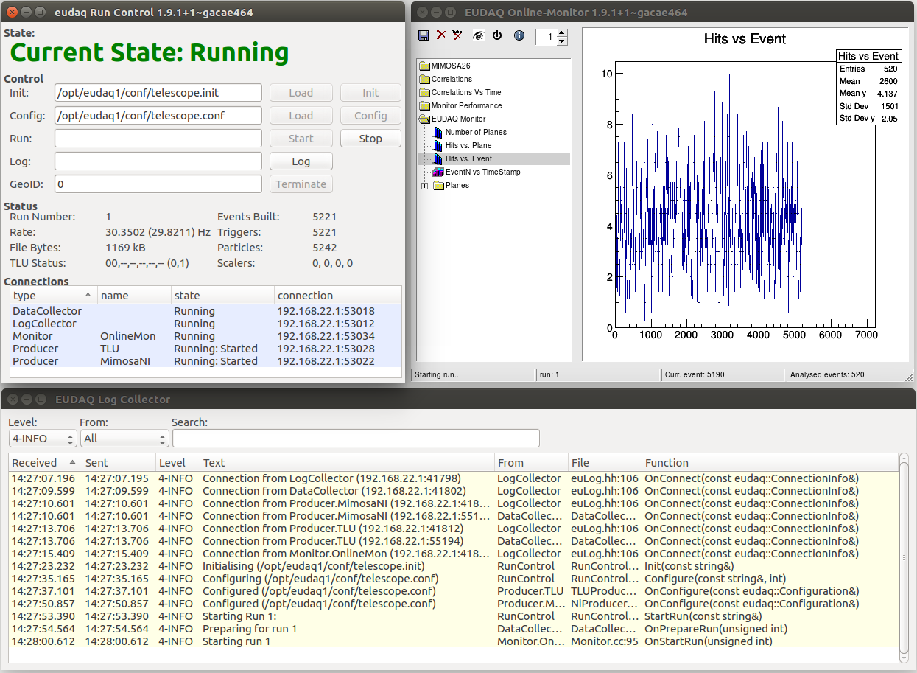Sort log by the Received column header
This screenshot has width=917, height=673.
click(45, 463)
